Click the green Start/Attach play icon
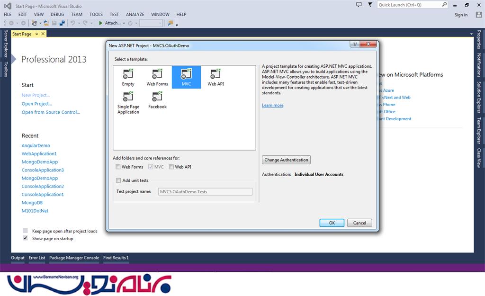This screenshot has height=296, width=485. (100, 23)
